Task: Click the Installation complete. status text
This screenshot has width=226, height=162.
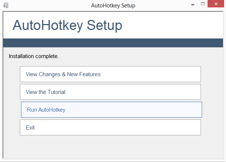Action: (x=34, y=57)
